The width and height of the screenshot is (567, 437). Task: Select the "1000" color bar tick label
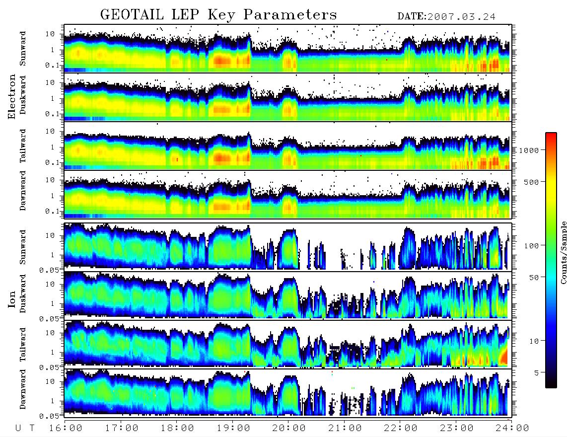click(x=529, y=150)
